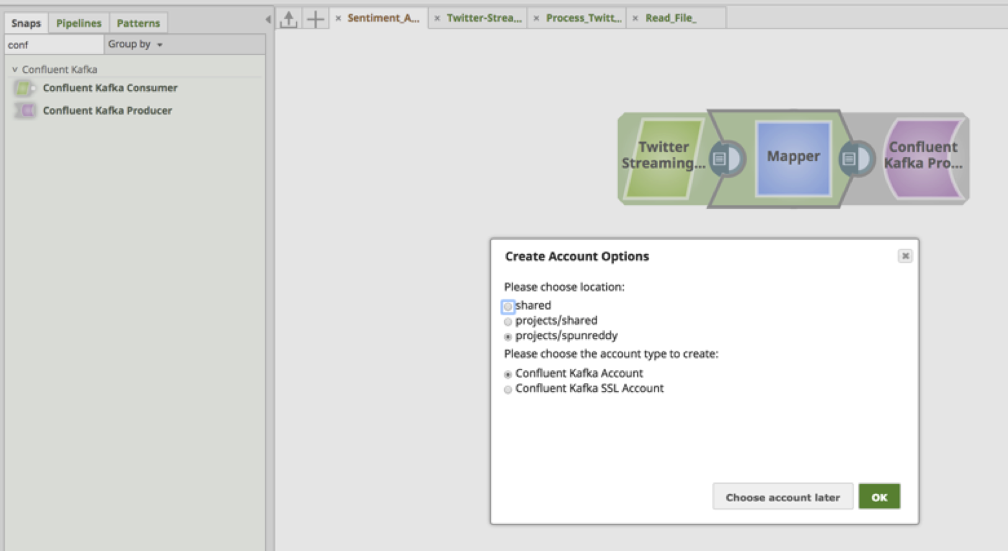This screenshot has height=551, width=1008.
Task: Choose Confluent Kafka SSL Account radio button
Action: tap(508, 390)
